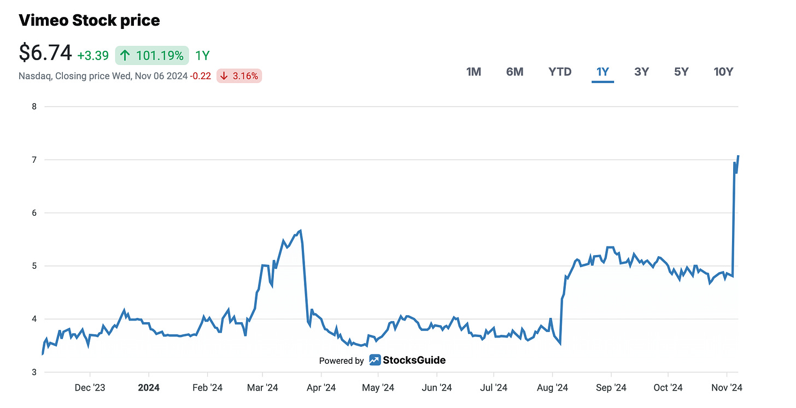This screenshot has width=796, height=408.
Task: Switch chart range to 1M
Action: click(473, 72)
